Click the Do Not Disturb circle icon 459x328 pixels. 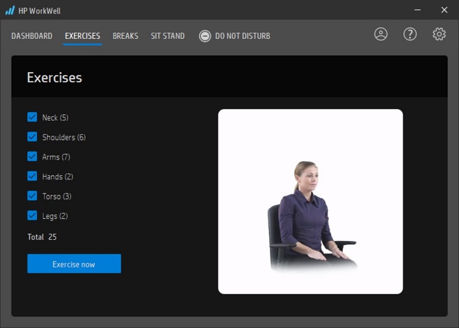click(205, 36)
